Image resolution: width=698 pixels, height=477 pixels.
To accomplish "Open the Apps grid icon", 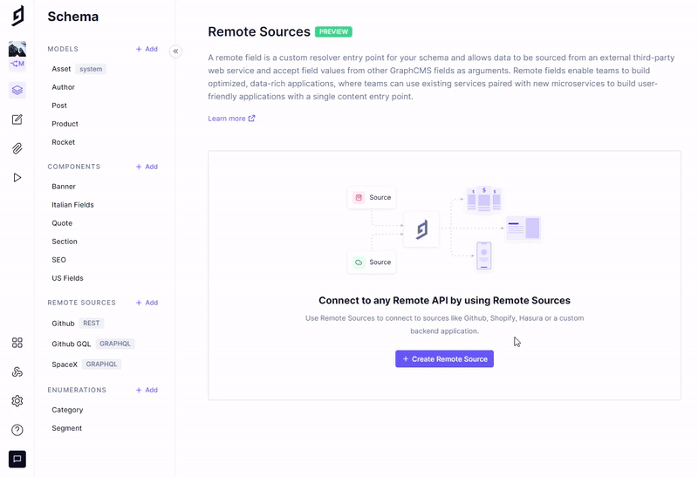I will 17,343.
